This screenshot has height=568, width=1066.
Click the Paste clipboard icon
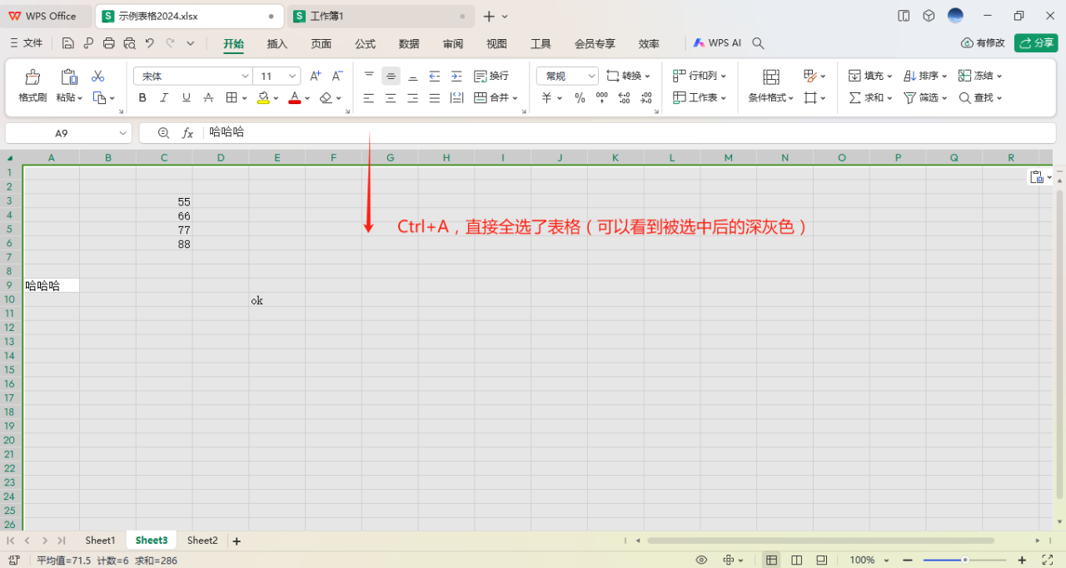click(x=69, y=77)
